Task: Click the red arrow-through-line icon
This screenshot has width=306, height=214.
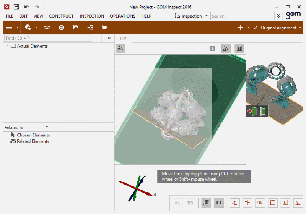Action: click(247, 203)
